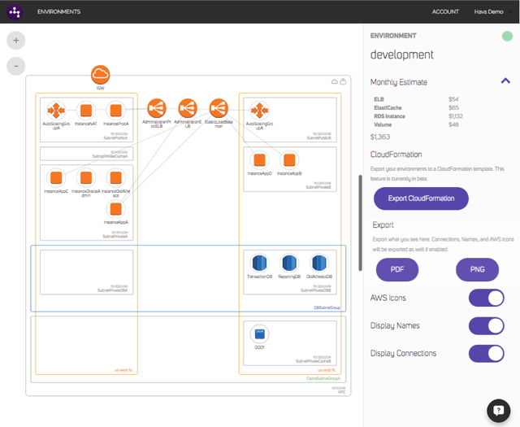Toggle the AWS Icons switch
This screenshot has height=427, width=520.
(x=486, y=298)
